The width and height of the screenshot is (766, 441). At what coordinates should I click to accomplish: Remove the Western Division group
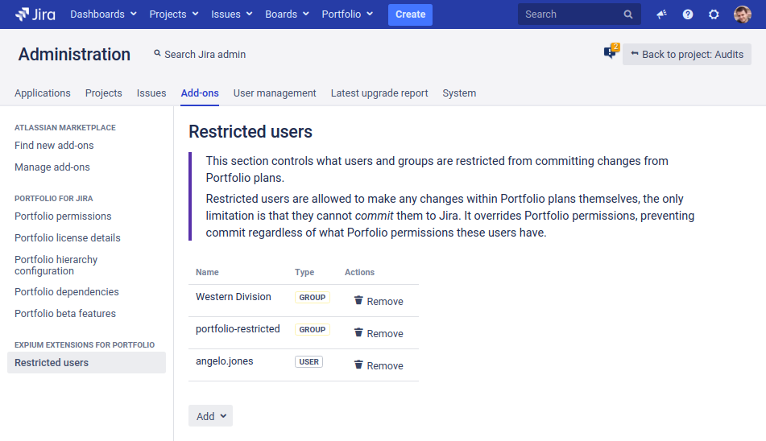point(379,301)
